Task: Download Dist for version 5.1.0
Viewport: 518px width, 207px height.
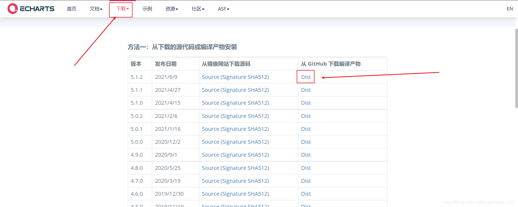Action: (306, 103)
